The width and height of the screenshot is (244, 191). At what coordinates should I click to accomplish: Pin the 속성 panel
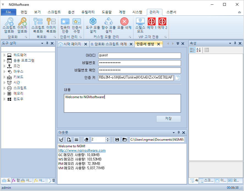(235, 43)
